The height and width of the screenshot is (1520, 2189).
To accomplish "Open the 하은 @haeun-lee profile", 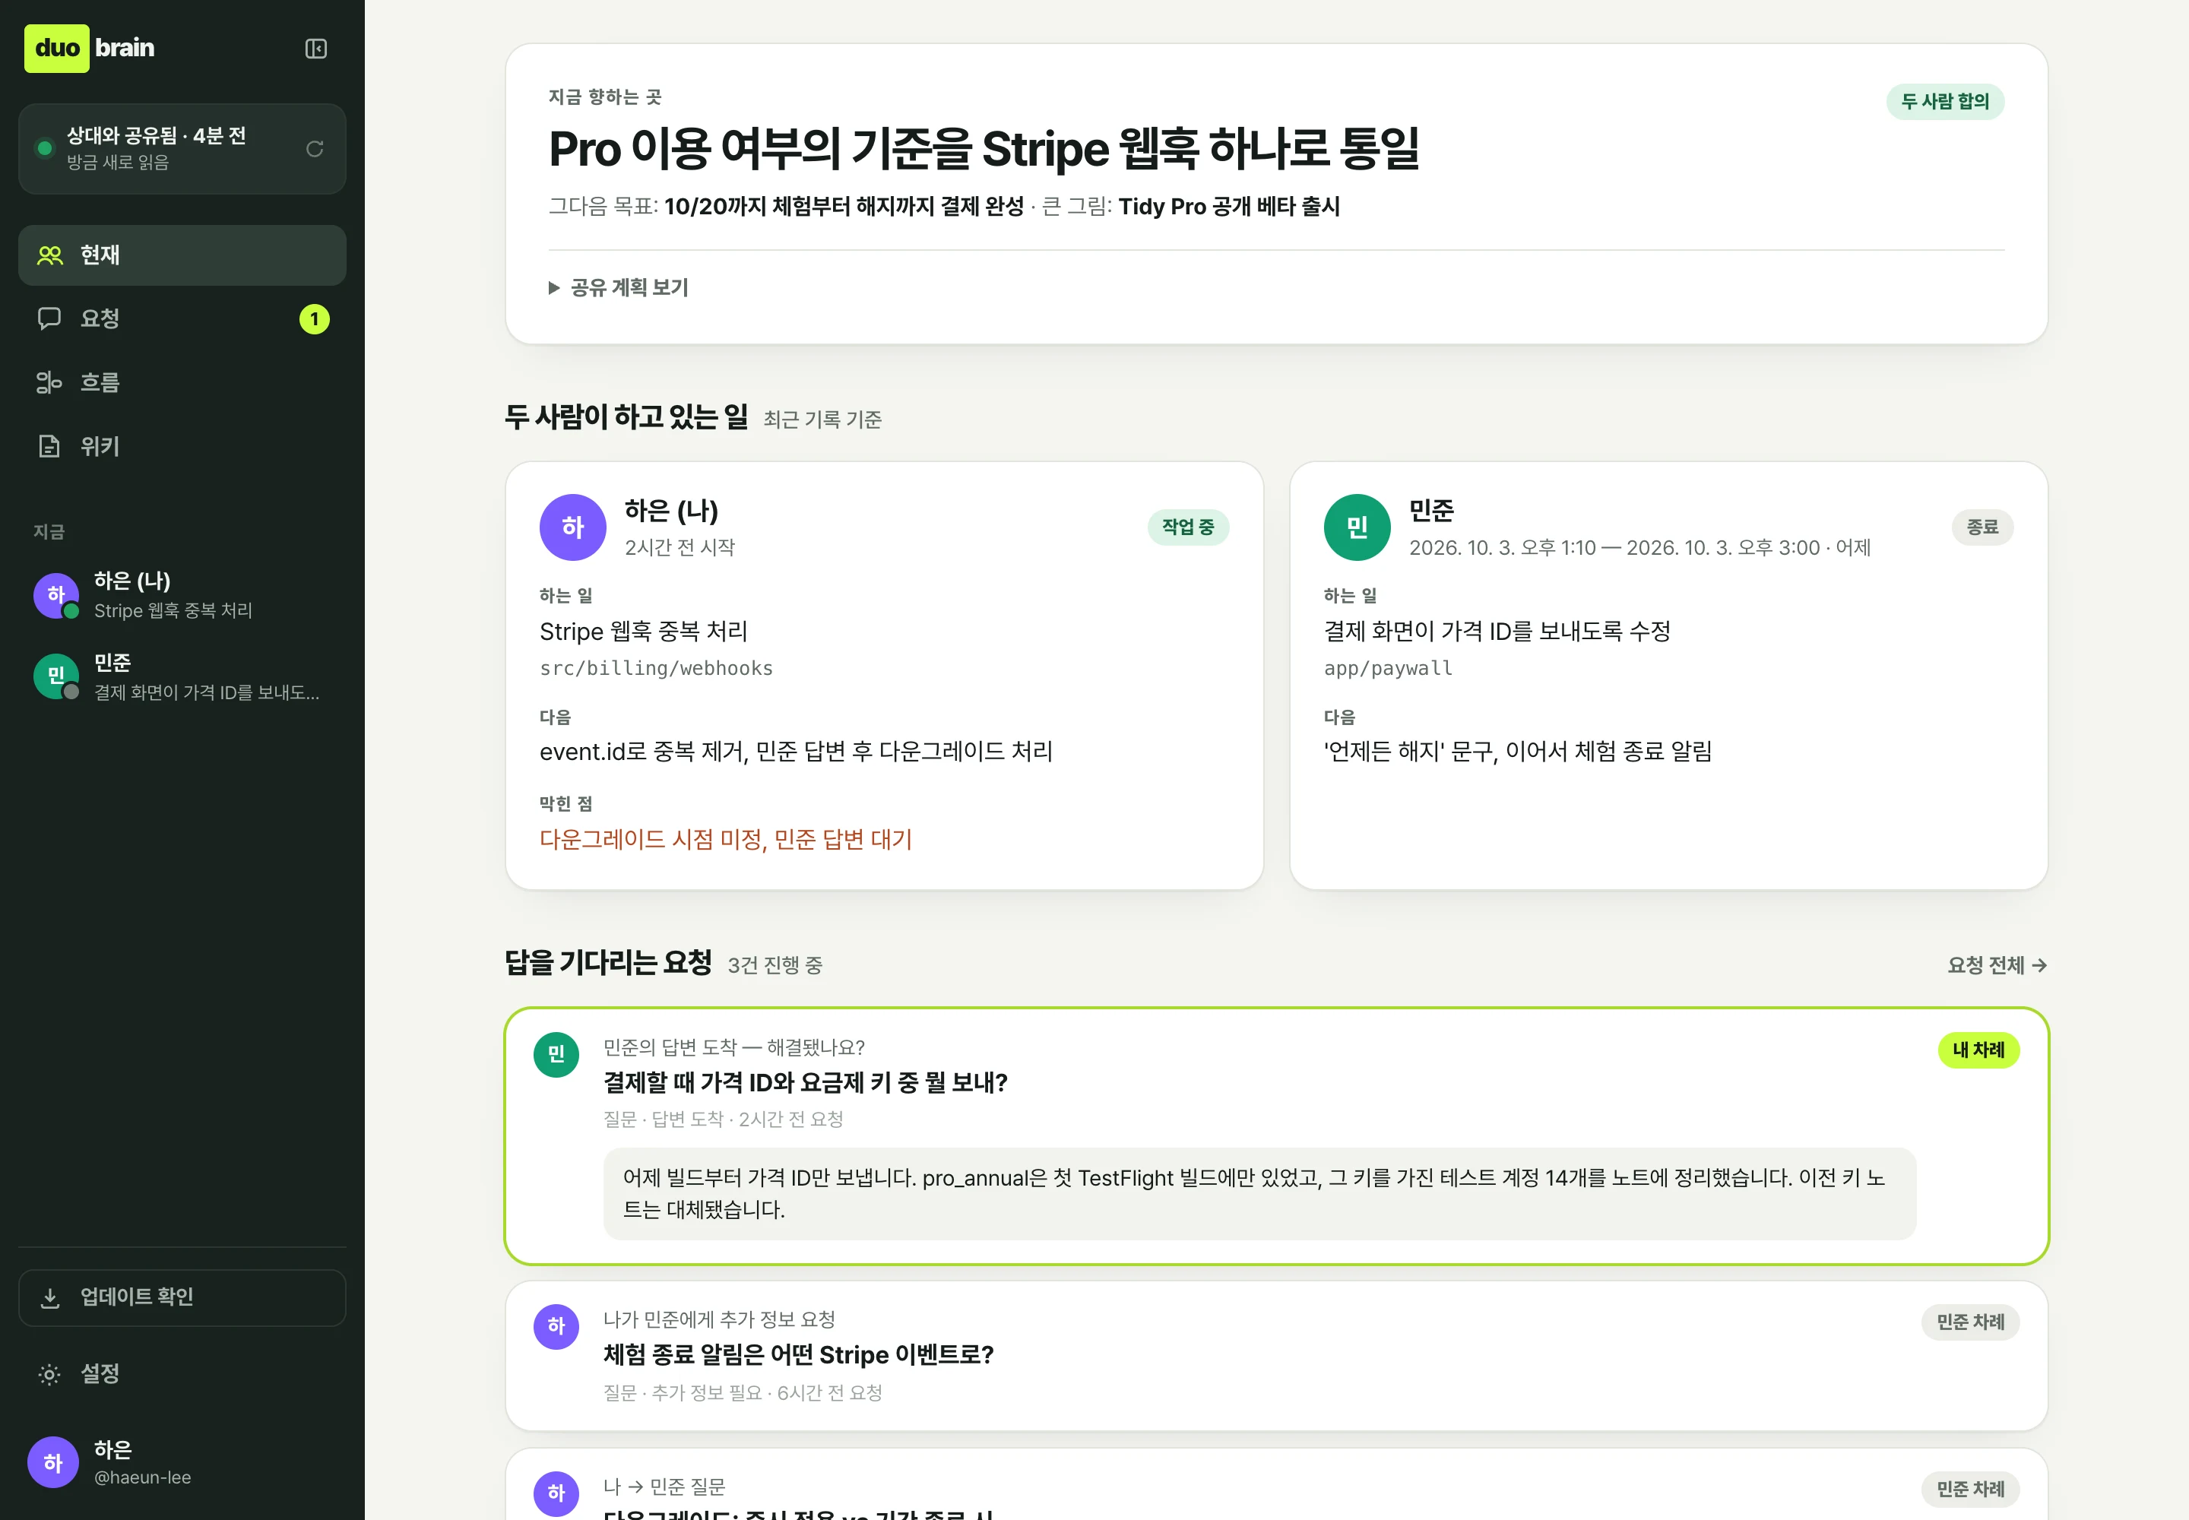I will tap(182, 1462).
